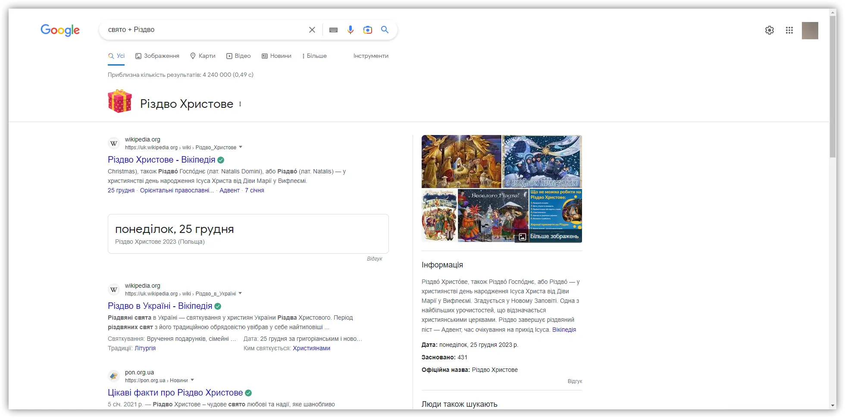Image resolution: width=845 pixels, height=418 pixels.
Task: Switch to the Відео tab
Action: tap(238, 56)
